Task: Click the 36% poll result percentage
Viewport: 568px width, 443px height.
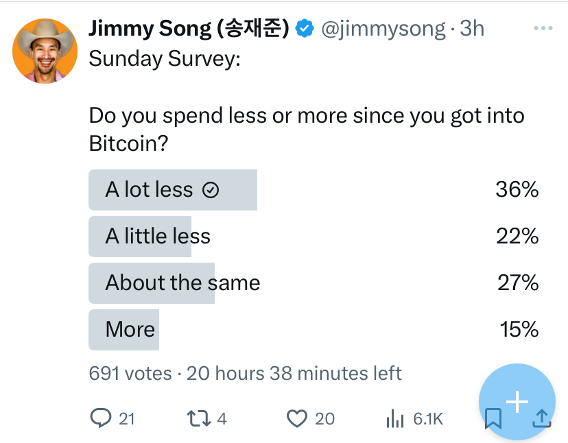Action: point(517,190)
